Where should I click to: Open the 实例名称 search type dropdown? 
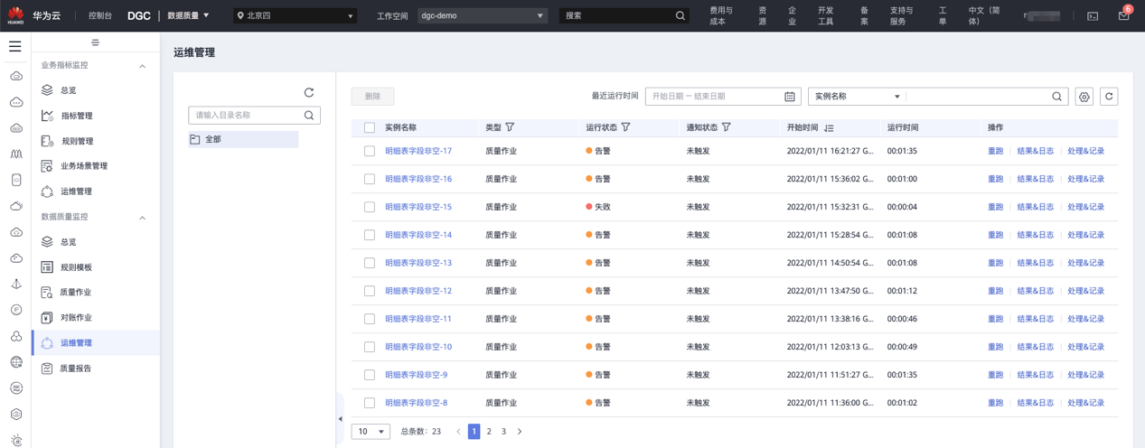(x=856, y=96)
